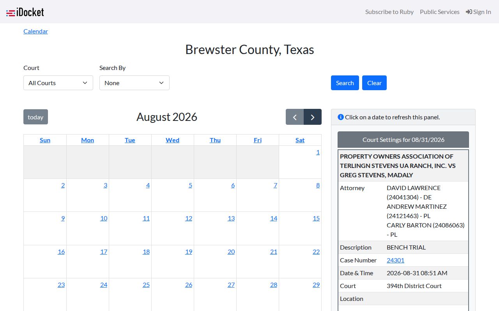
Task: Select August 29 on the calendar
Action: (316, 285)
